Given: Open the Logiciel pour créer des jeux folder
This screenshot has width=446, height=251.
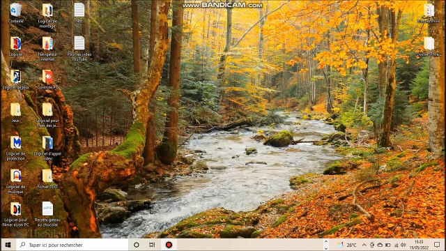Looking at the screenshot, I should coord(47,115).
